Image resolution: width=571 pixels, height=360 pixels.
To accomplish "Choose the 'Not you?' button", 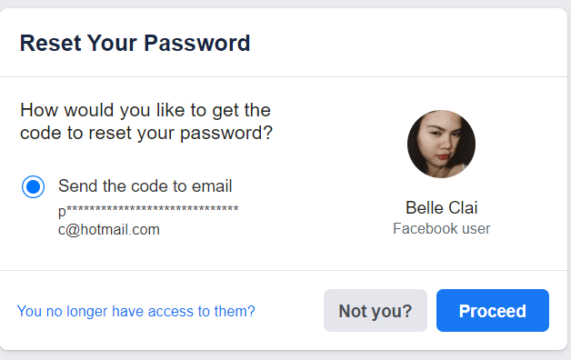I will (x=376, y=311).
